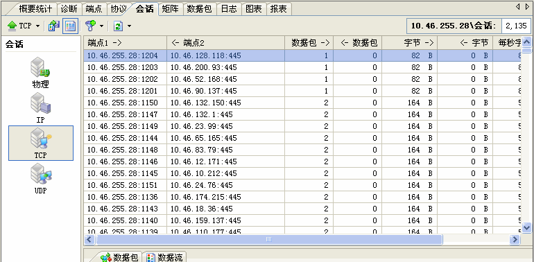Image resolution: width=534 pixels, height=262 pixels.
Task: Select row 10.46.255.28:1201
Action: pos(302,91)
